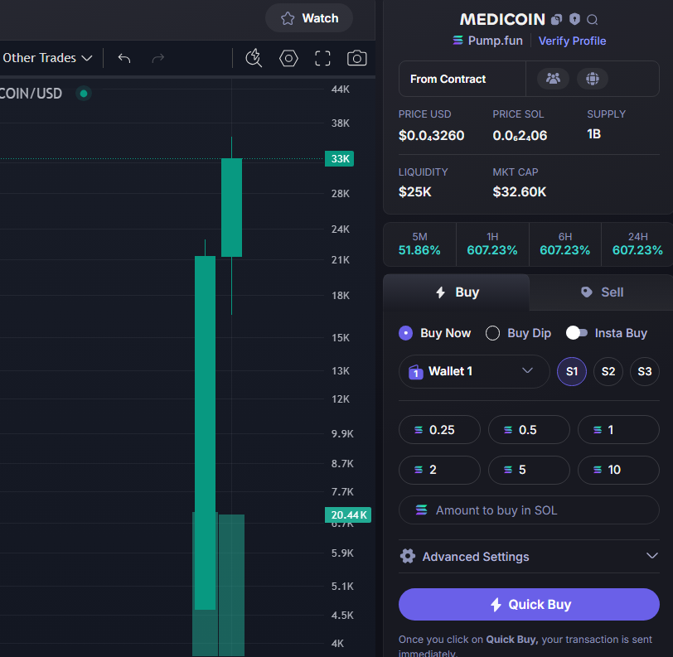Open the Other Trades dropdown
The height and width of the screenshot is (657, 673).
47,58
